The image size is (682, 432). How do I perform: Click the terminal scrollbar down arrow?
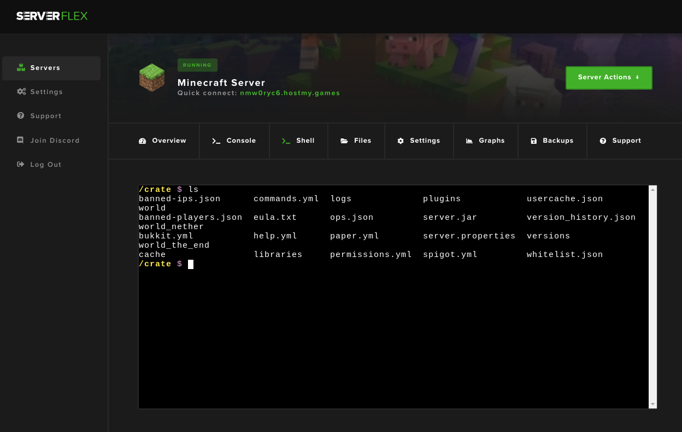pos(652,404)
